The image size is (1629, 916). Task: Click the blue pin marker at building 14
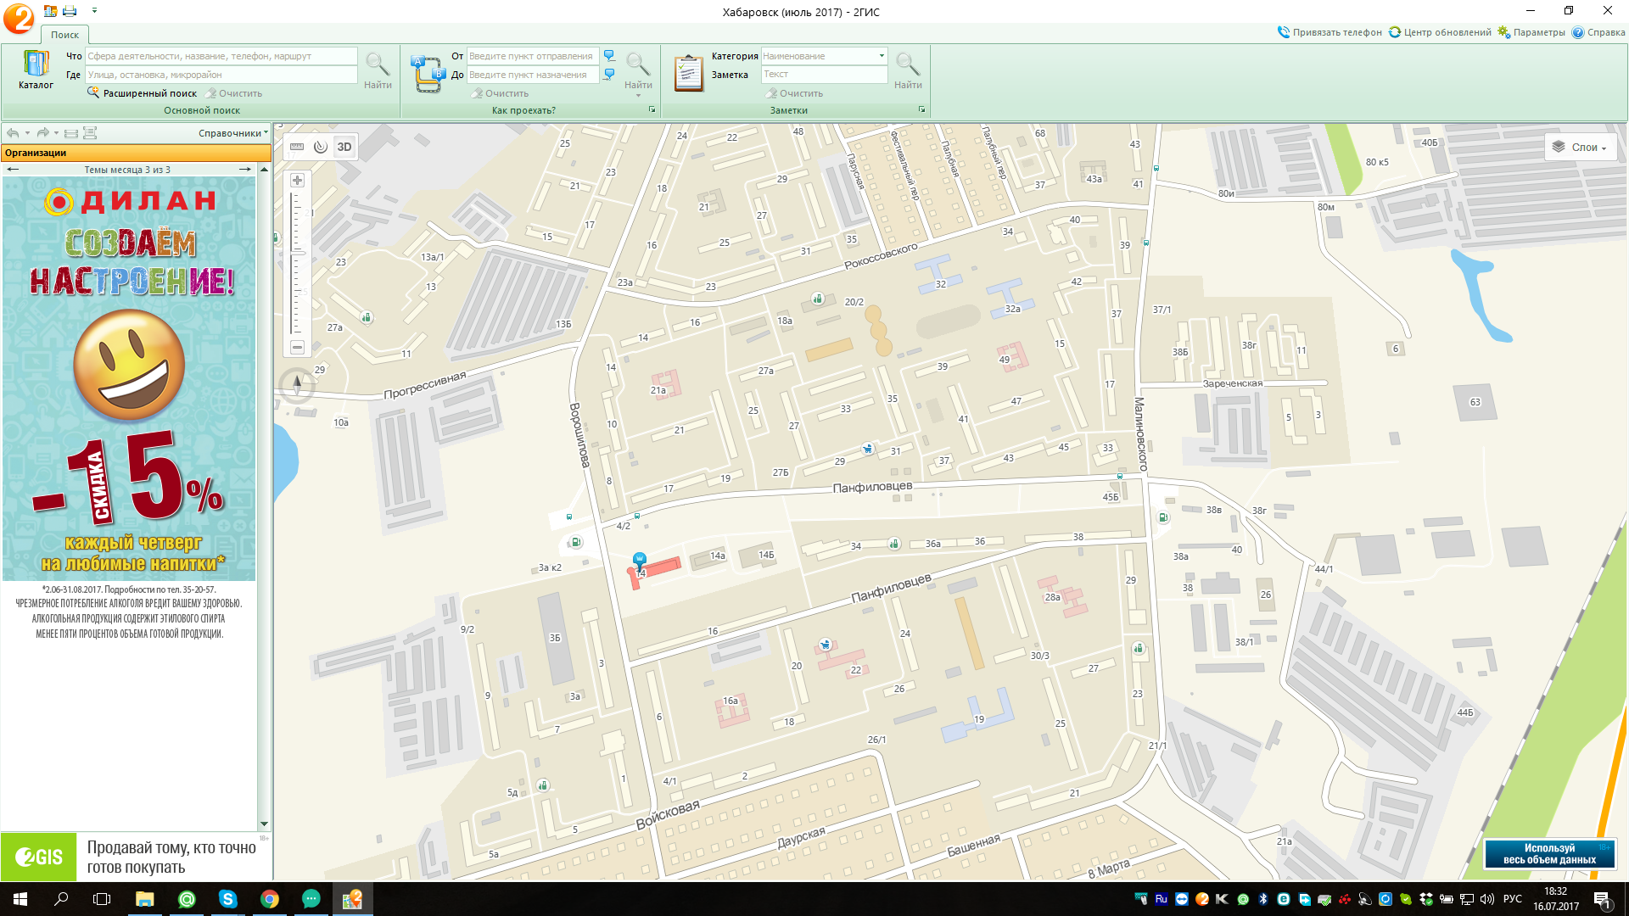point(640,560)
